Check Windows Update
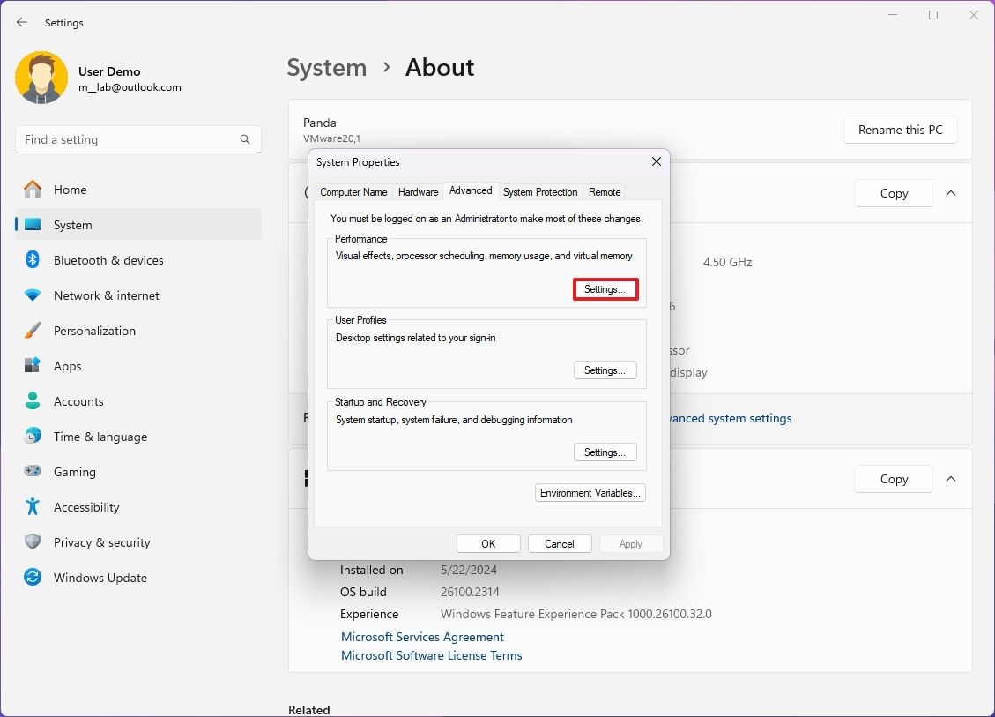 [x=100, y=577]
